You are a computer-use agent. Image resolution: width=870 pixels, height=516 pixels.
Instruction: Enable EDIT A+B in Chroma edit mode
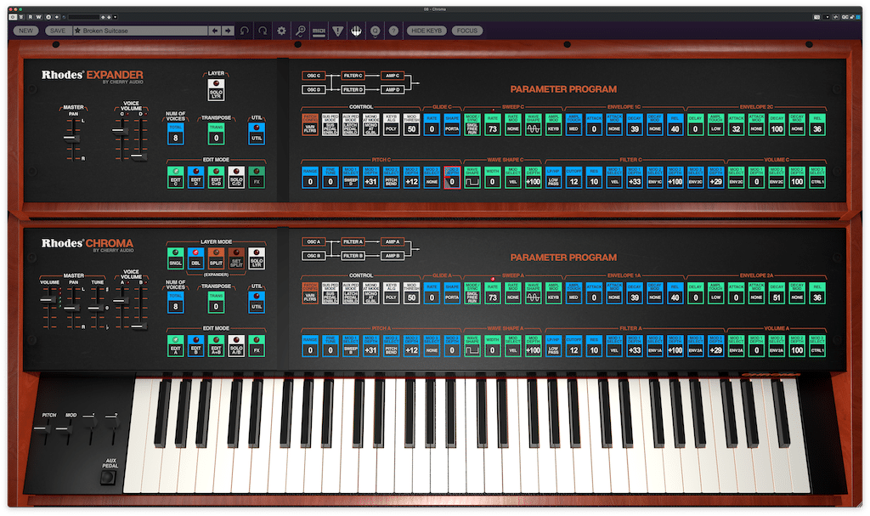coord(216,345)
